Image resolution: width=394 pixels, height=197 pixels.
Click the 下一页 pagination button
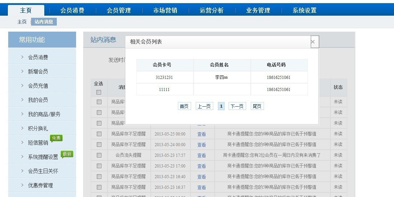point(237,106)
